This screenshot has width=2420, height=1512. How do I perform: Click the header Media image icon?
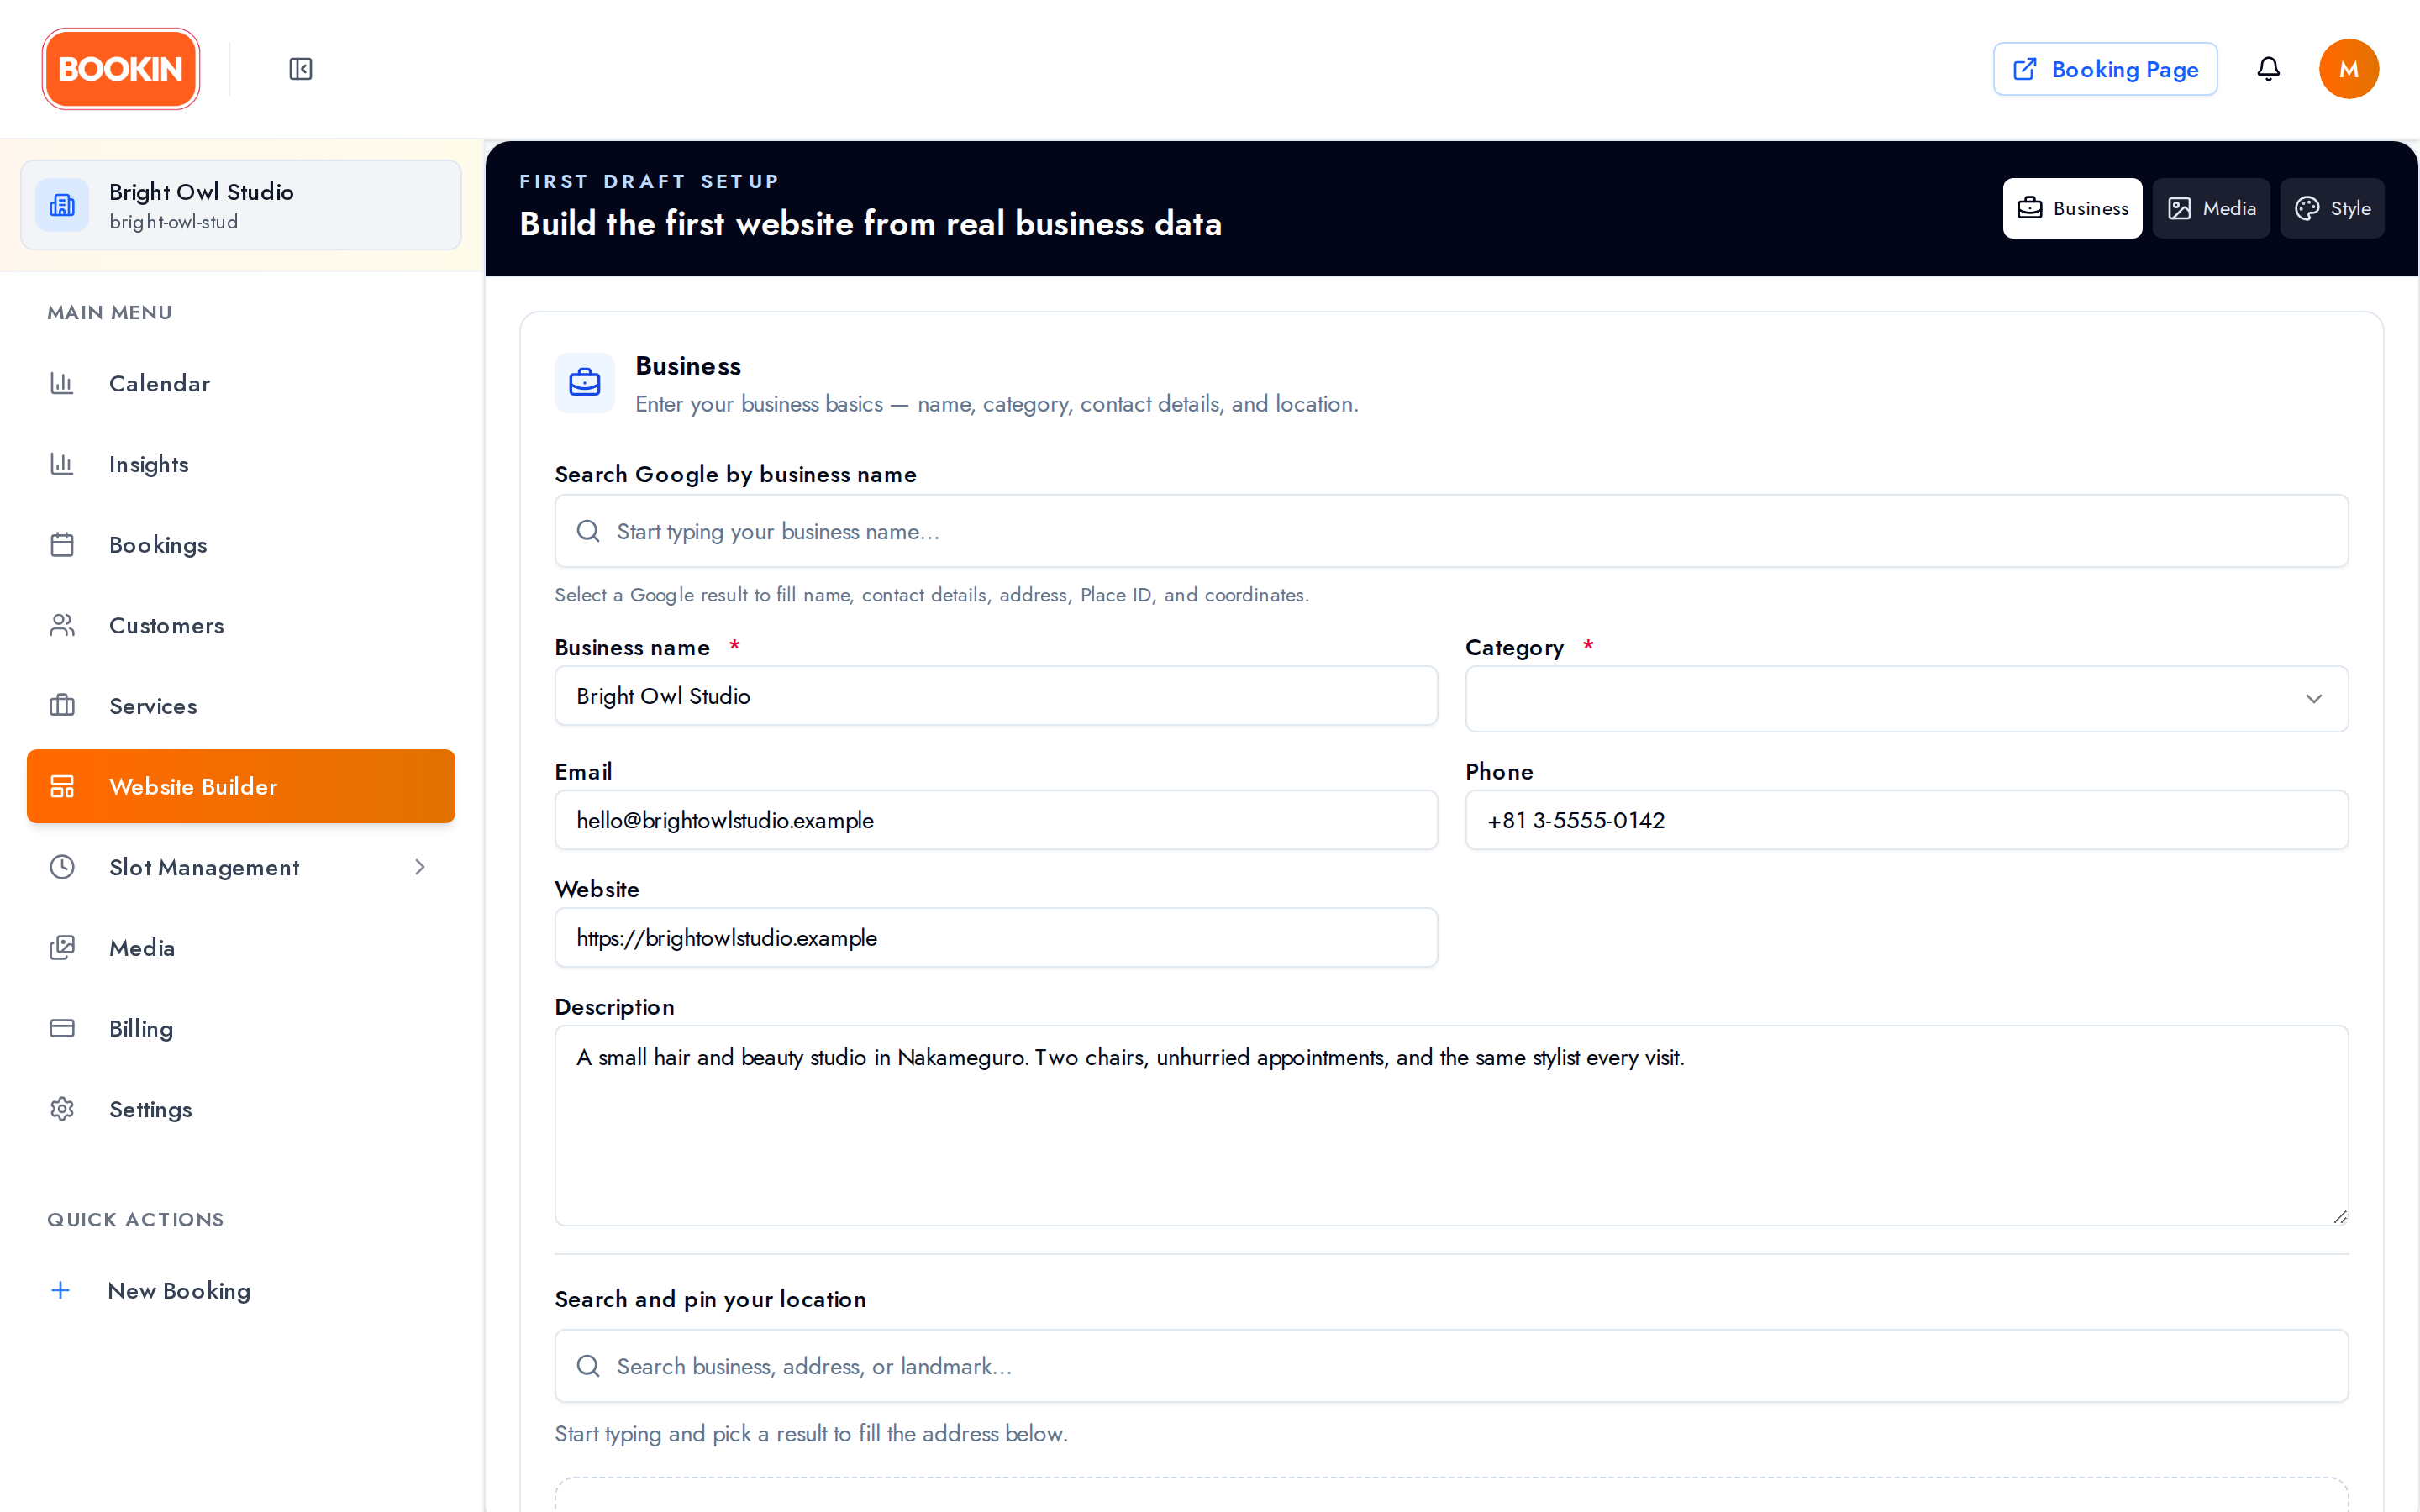click(2179, 208)
